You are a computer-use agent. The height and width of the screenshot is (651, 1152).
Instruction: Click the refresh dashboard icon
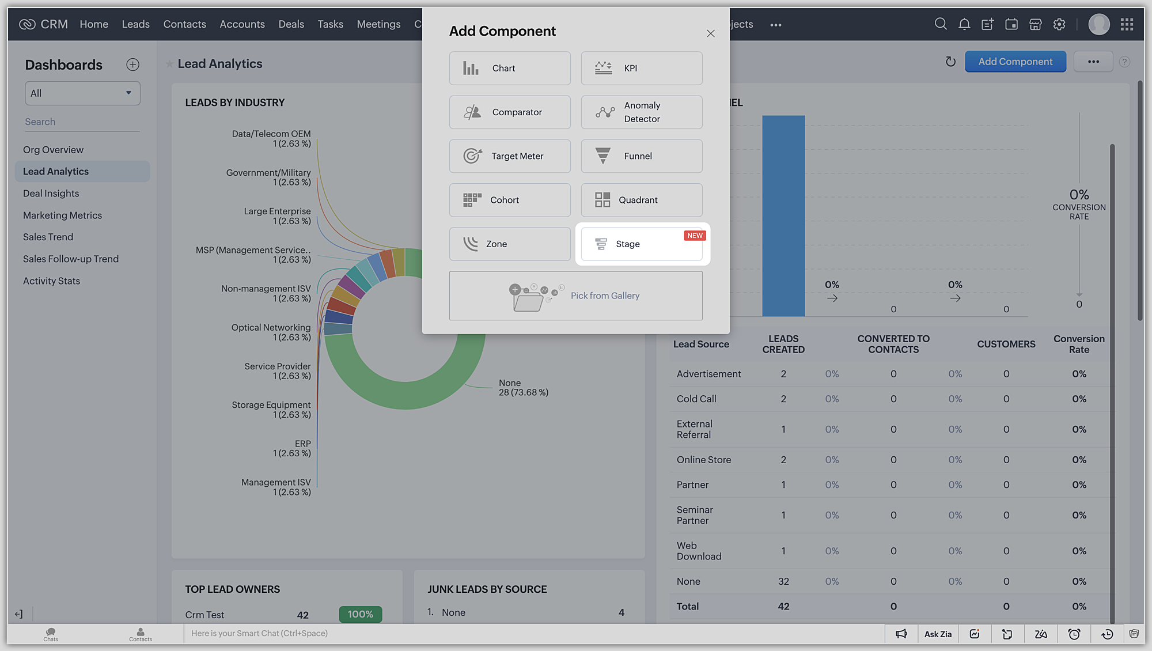tap(950, 62)
